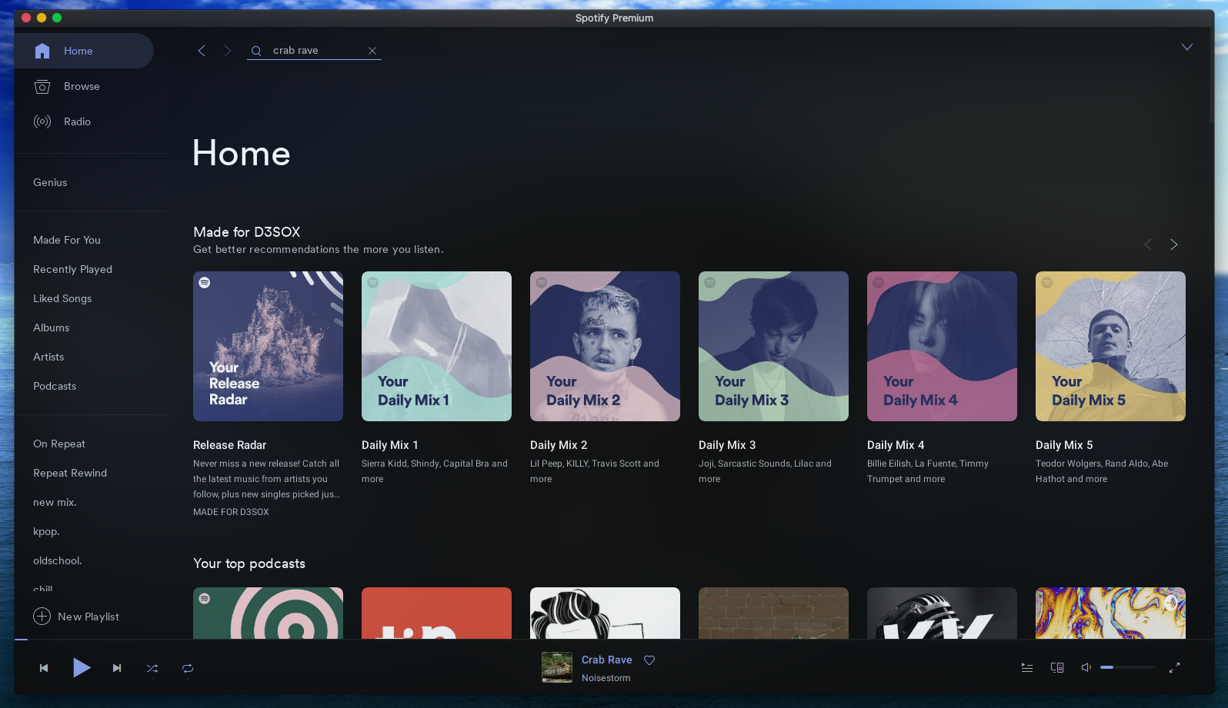
Task: Skip to previous track
Action: (x=44, y=668)
